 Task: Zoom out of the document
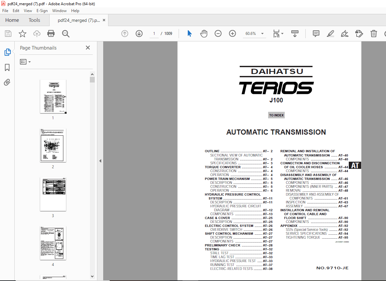[x=218, y=33]
